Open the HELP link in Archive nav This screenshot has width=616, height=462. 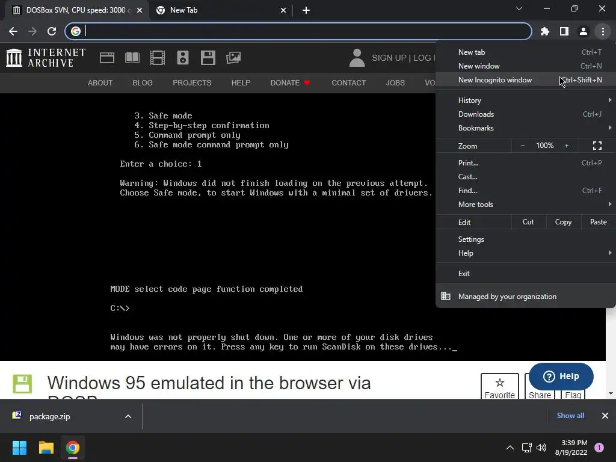(241, 83)
